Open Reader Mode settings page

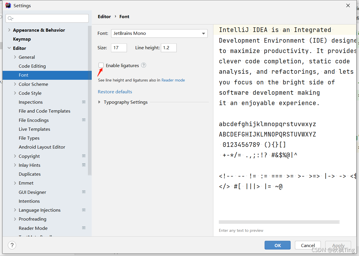[33, 228]
